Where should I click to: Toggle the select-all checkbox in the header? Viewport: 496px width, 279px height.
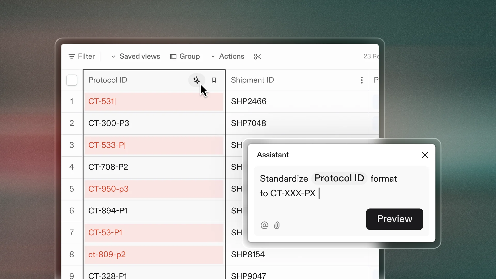tap(72, 80)
